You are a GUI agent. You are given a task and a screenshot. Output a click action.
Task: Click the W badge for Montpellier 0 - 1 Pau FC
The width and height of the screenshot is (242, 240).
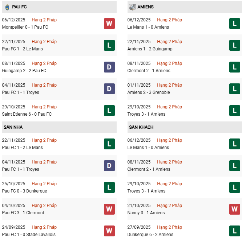[x=109, y=24]
